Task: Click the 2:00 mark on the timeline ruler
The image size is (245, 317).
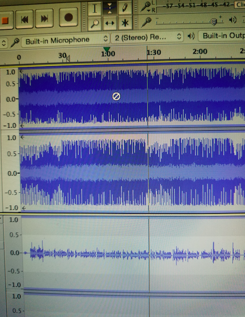Action: (200, 51)
